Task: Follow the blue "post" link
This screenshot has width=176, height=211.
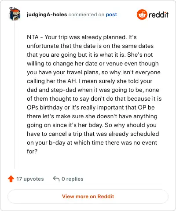Action: click(111, 15)
